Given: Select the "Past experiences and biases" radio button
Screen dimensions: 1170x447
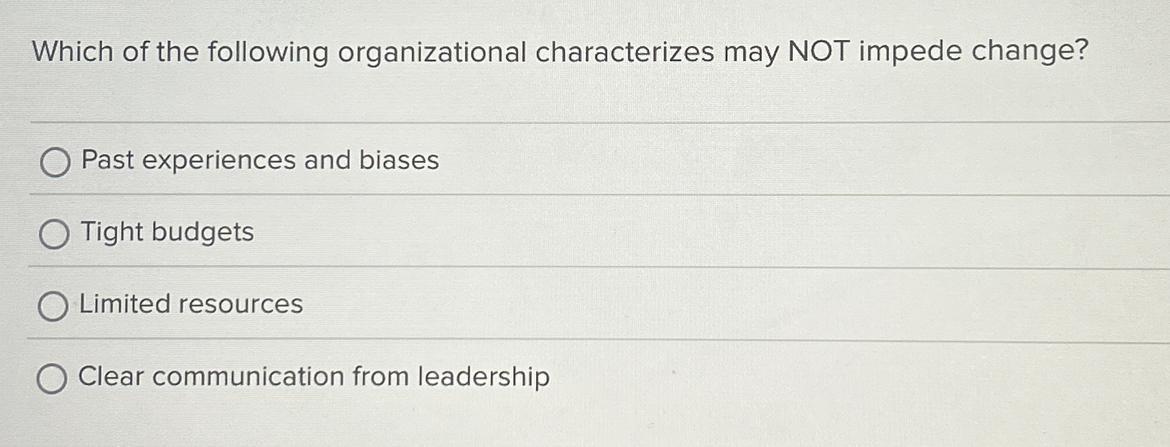Looking at the screenshot, I should point(55,162).
